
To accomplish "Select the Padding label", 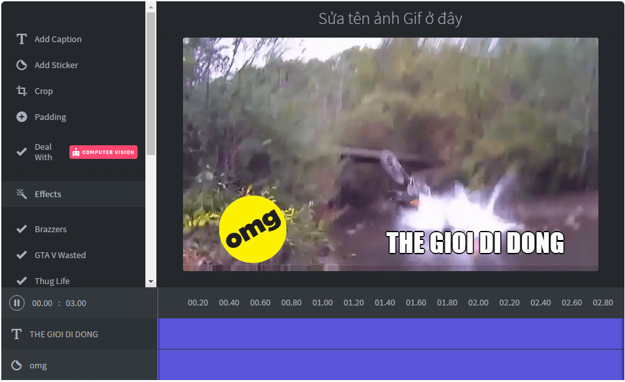I will coord(50,117).
